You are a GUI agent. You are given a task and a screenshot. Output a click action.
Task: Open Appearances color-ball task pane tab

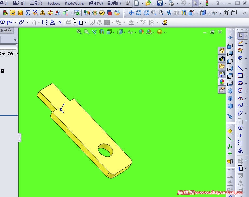222,82
